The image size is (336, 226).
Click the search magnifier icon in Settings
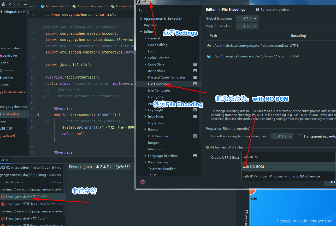[141, 10]
